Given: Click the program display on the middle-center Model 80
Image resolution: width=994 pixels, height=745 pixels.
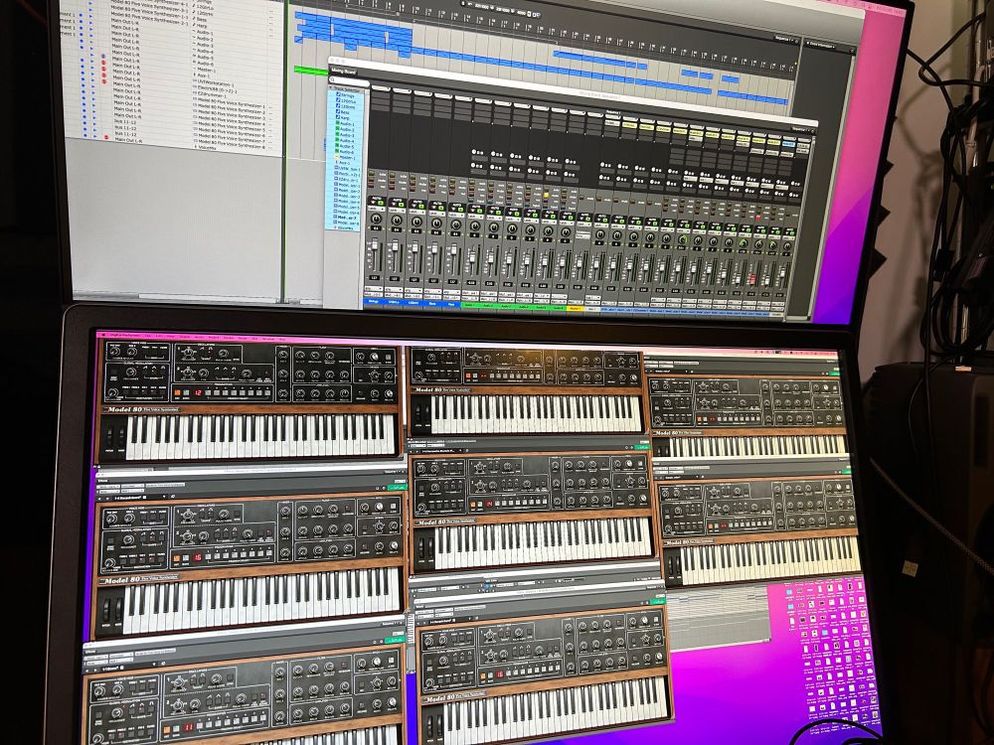Looking at the screenshot, I should 489,504.
